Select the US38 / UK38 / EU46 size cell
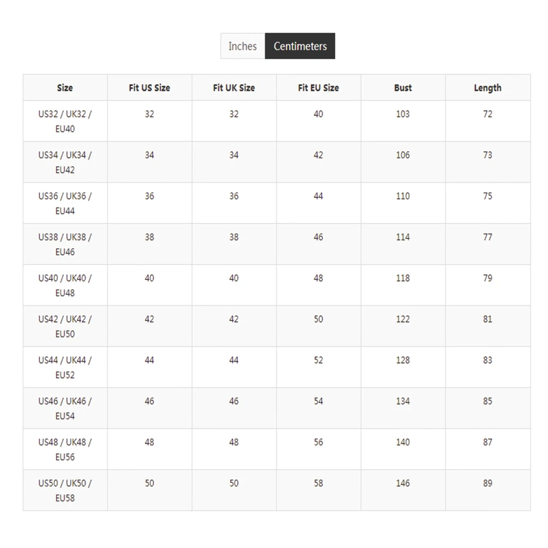548x548 pixels. pyautogui.click(x=65, y=244)
